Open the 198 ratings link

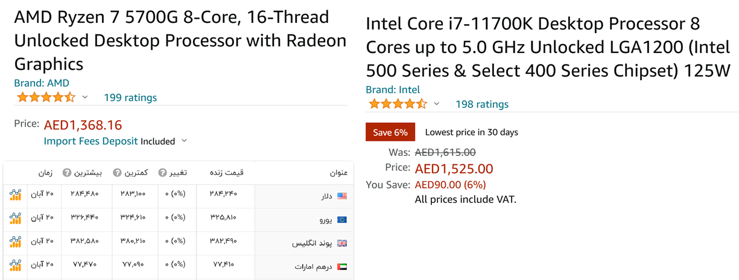click(x=481, y=104)
